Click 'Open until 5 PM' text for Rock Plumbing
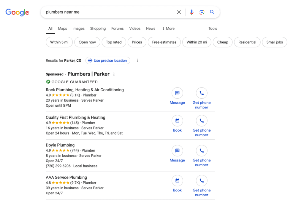The height and width of the screenshot is (200, 304). point(58,105)
